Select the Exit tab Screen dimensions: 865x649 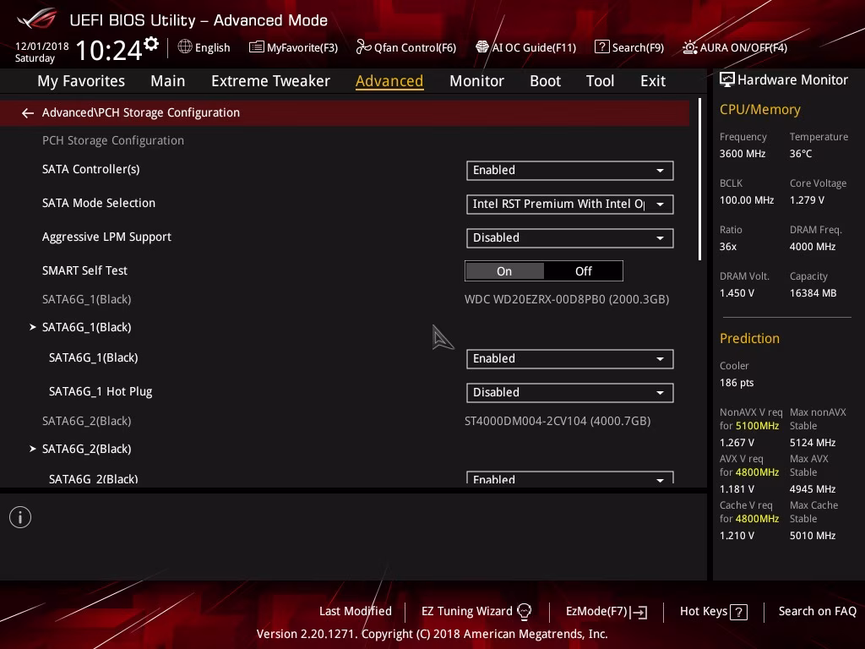point(653,81)
